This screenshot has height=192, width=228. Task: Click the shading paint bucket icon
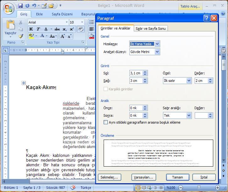[x=92, y=36]
